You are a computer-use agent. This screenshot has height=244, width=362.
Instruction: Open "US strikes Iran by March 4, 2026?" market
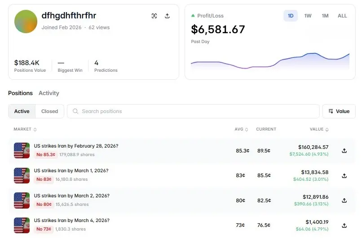tap(71, 220)
